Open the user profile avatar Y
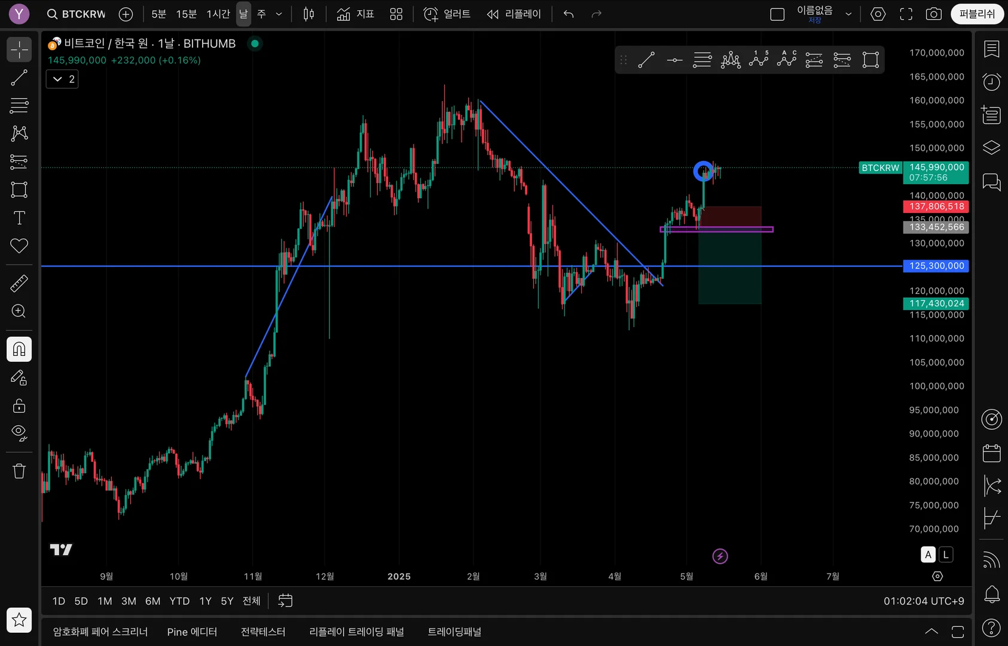Viewport: 1008px width, 646px height. pyautogui.click(x=19, y=14)
